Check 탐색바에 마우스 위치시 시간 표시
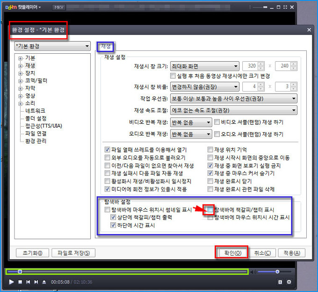This screenshot has height=292, width=318. 210,217
